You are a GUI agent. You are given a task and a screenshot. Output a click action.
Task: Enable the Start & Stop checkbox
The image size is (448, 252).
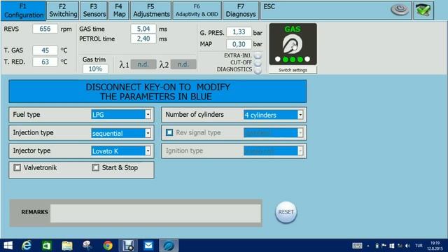tap(95, 167)
